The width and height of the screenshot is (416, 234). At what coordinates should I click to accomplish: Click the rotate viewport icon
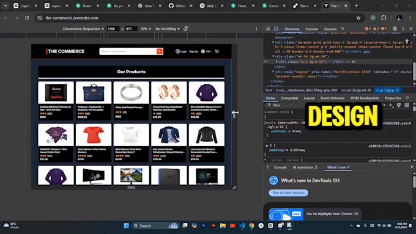pyautogui.click(x=186, y=28)
